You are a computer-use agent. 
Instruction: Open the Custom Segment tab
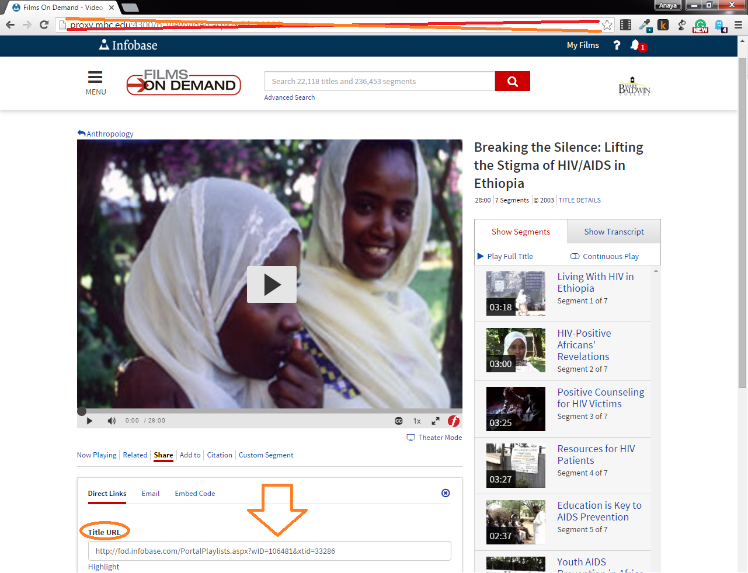266,455
